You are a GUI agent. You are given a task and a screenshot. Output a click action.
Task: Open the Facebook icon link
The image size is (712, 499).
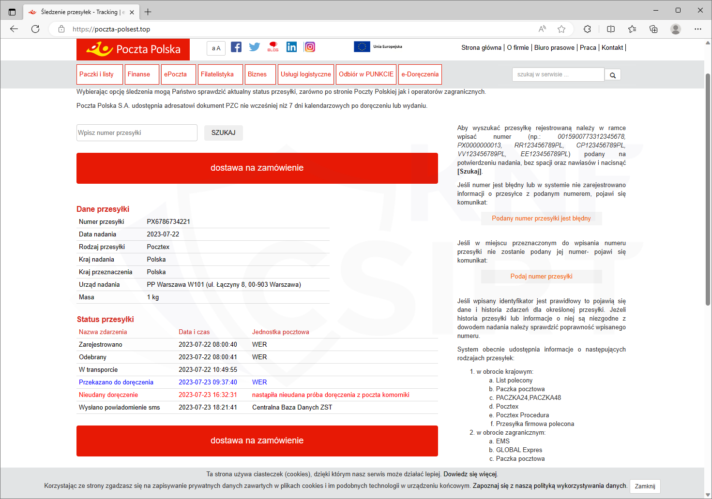236,47
